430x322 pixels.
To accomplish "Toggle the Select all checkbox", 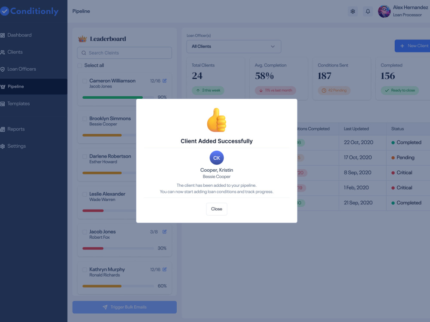I will (80, 65).
